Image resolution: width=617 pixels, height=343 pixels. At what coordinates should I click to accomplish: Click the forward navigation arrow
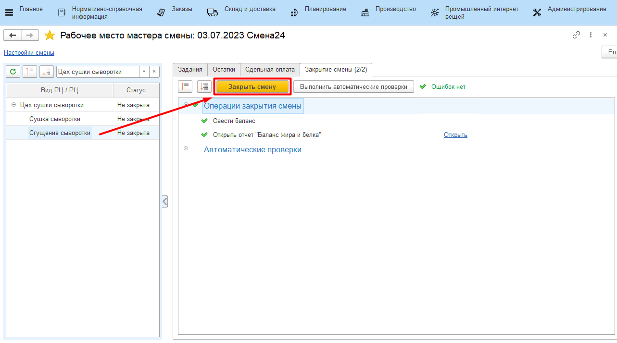(x=29, y=35)
